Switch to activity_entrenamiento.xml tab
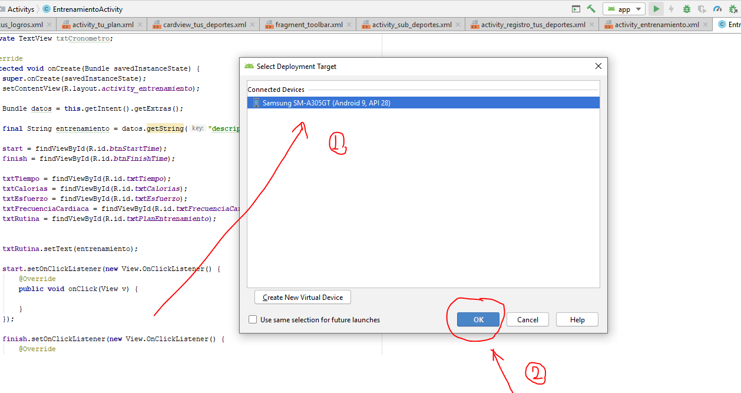The width and height of the screenshot is (741, 393). (x=657, y=25)
